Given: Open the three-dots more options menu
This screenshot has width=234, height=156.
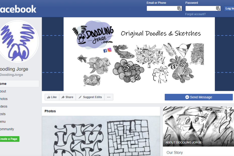Looking at the screenshot, I should pos(109,97).
